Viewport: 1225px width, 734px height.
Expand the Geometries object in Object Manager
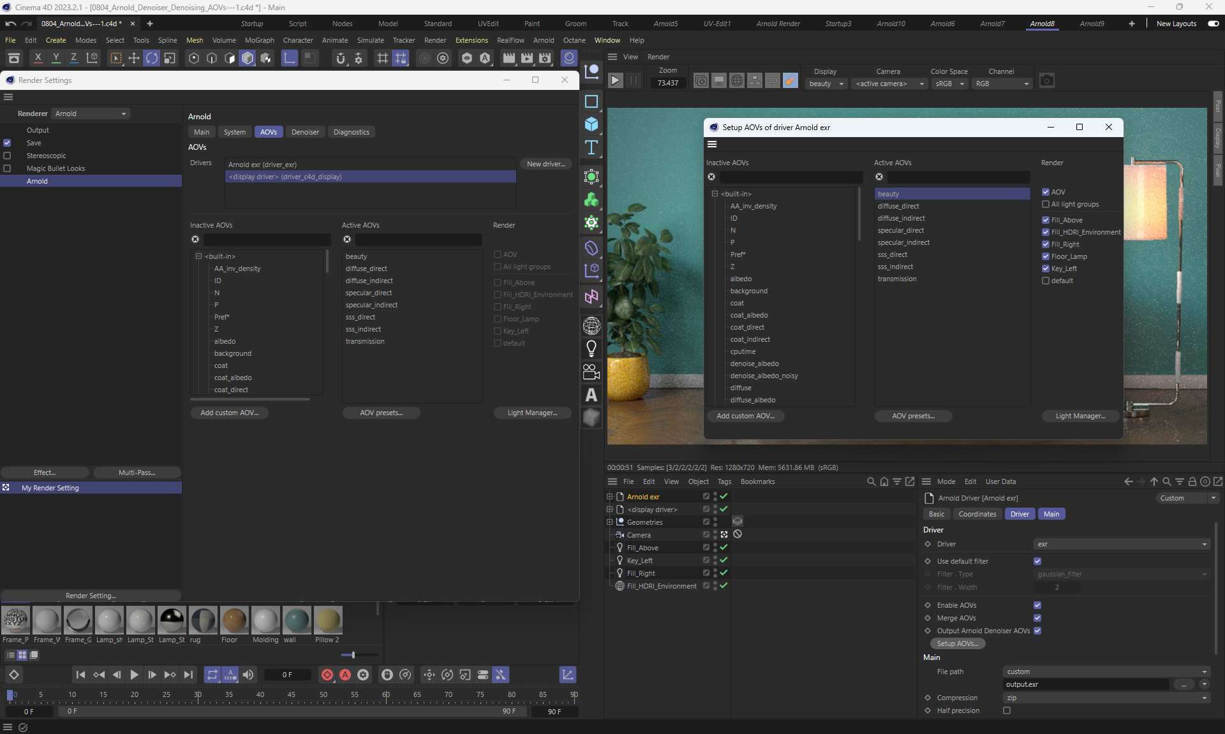pyautogui.click(x=609, y=522)
